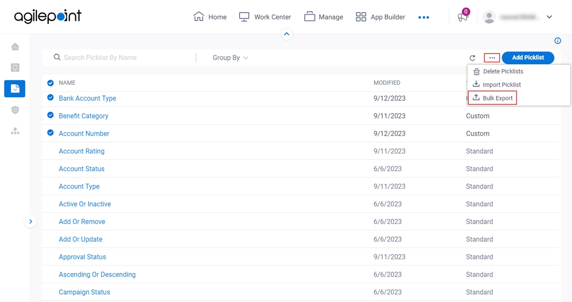Screen dimensions: 572x302
Task: Toggle the select-all checkbox beside NAME
Action: click(50, 83)
